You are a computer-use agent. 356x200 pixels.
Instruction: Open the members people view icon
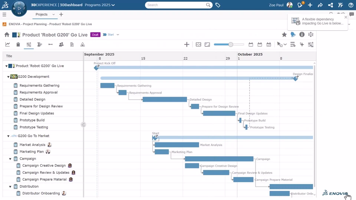[61, 44]
